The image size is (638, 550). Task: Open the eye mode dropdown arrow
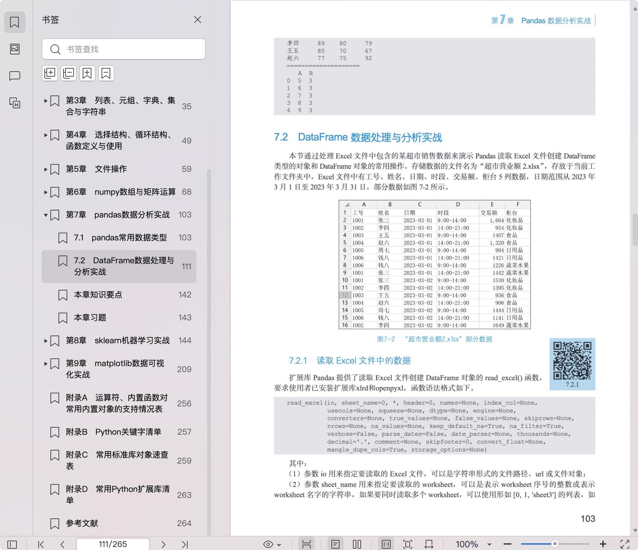[279, 545]
